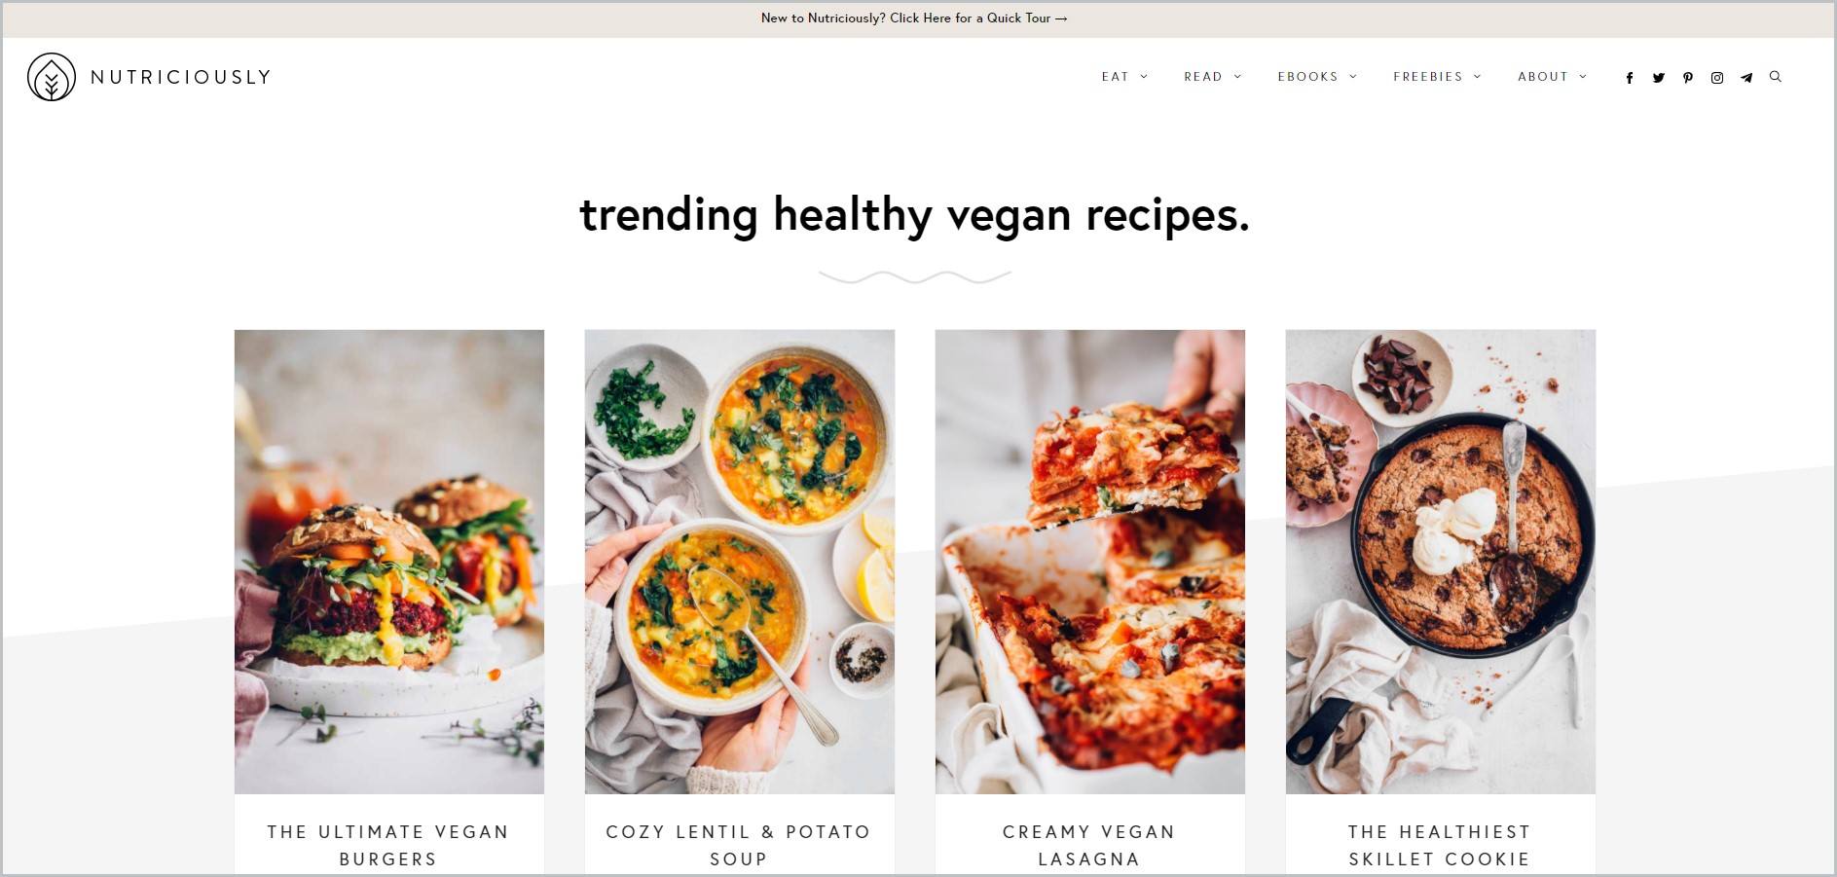
Task: Open the Instagram social icon
Action: click(1716, 78)
